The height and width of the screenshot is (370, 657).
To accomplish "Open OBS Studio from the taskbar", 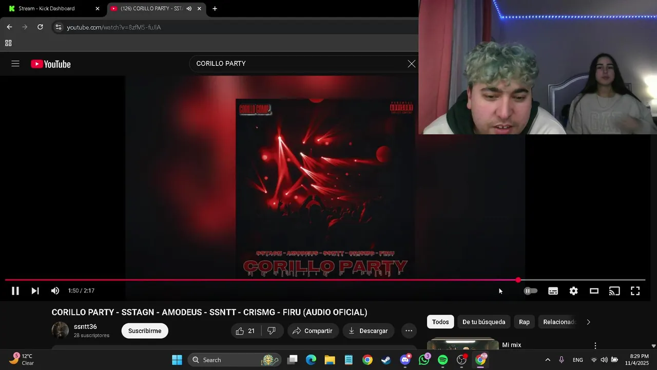I will (x=461, y=360).
